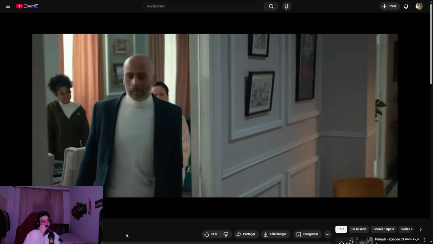Select the De la série chip
This screenshot has width=433, height=244.
click(359, 229)
